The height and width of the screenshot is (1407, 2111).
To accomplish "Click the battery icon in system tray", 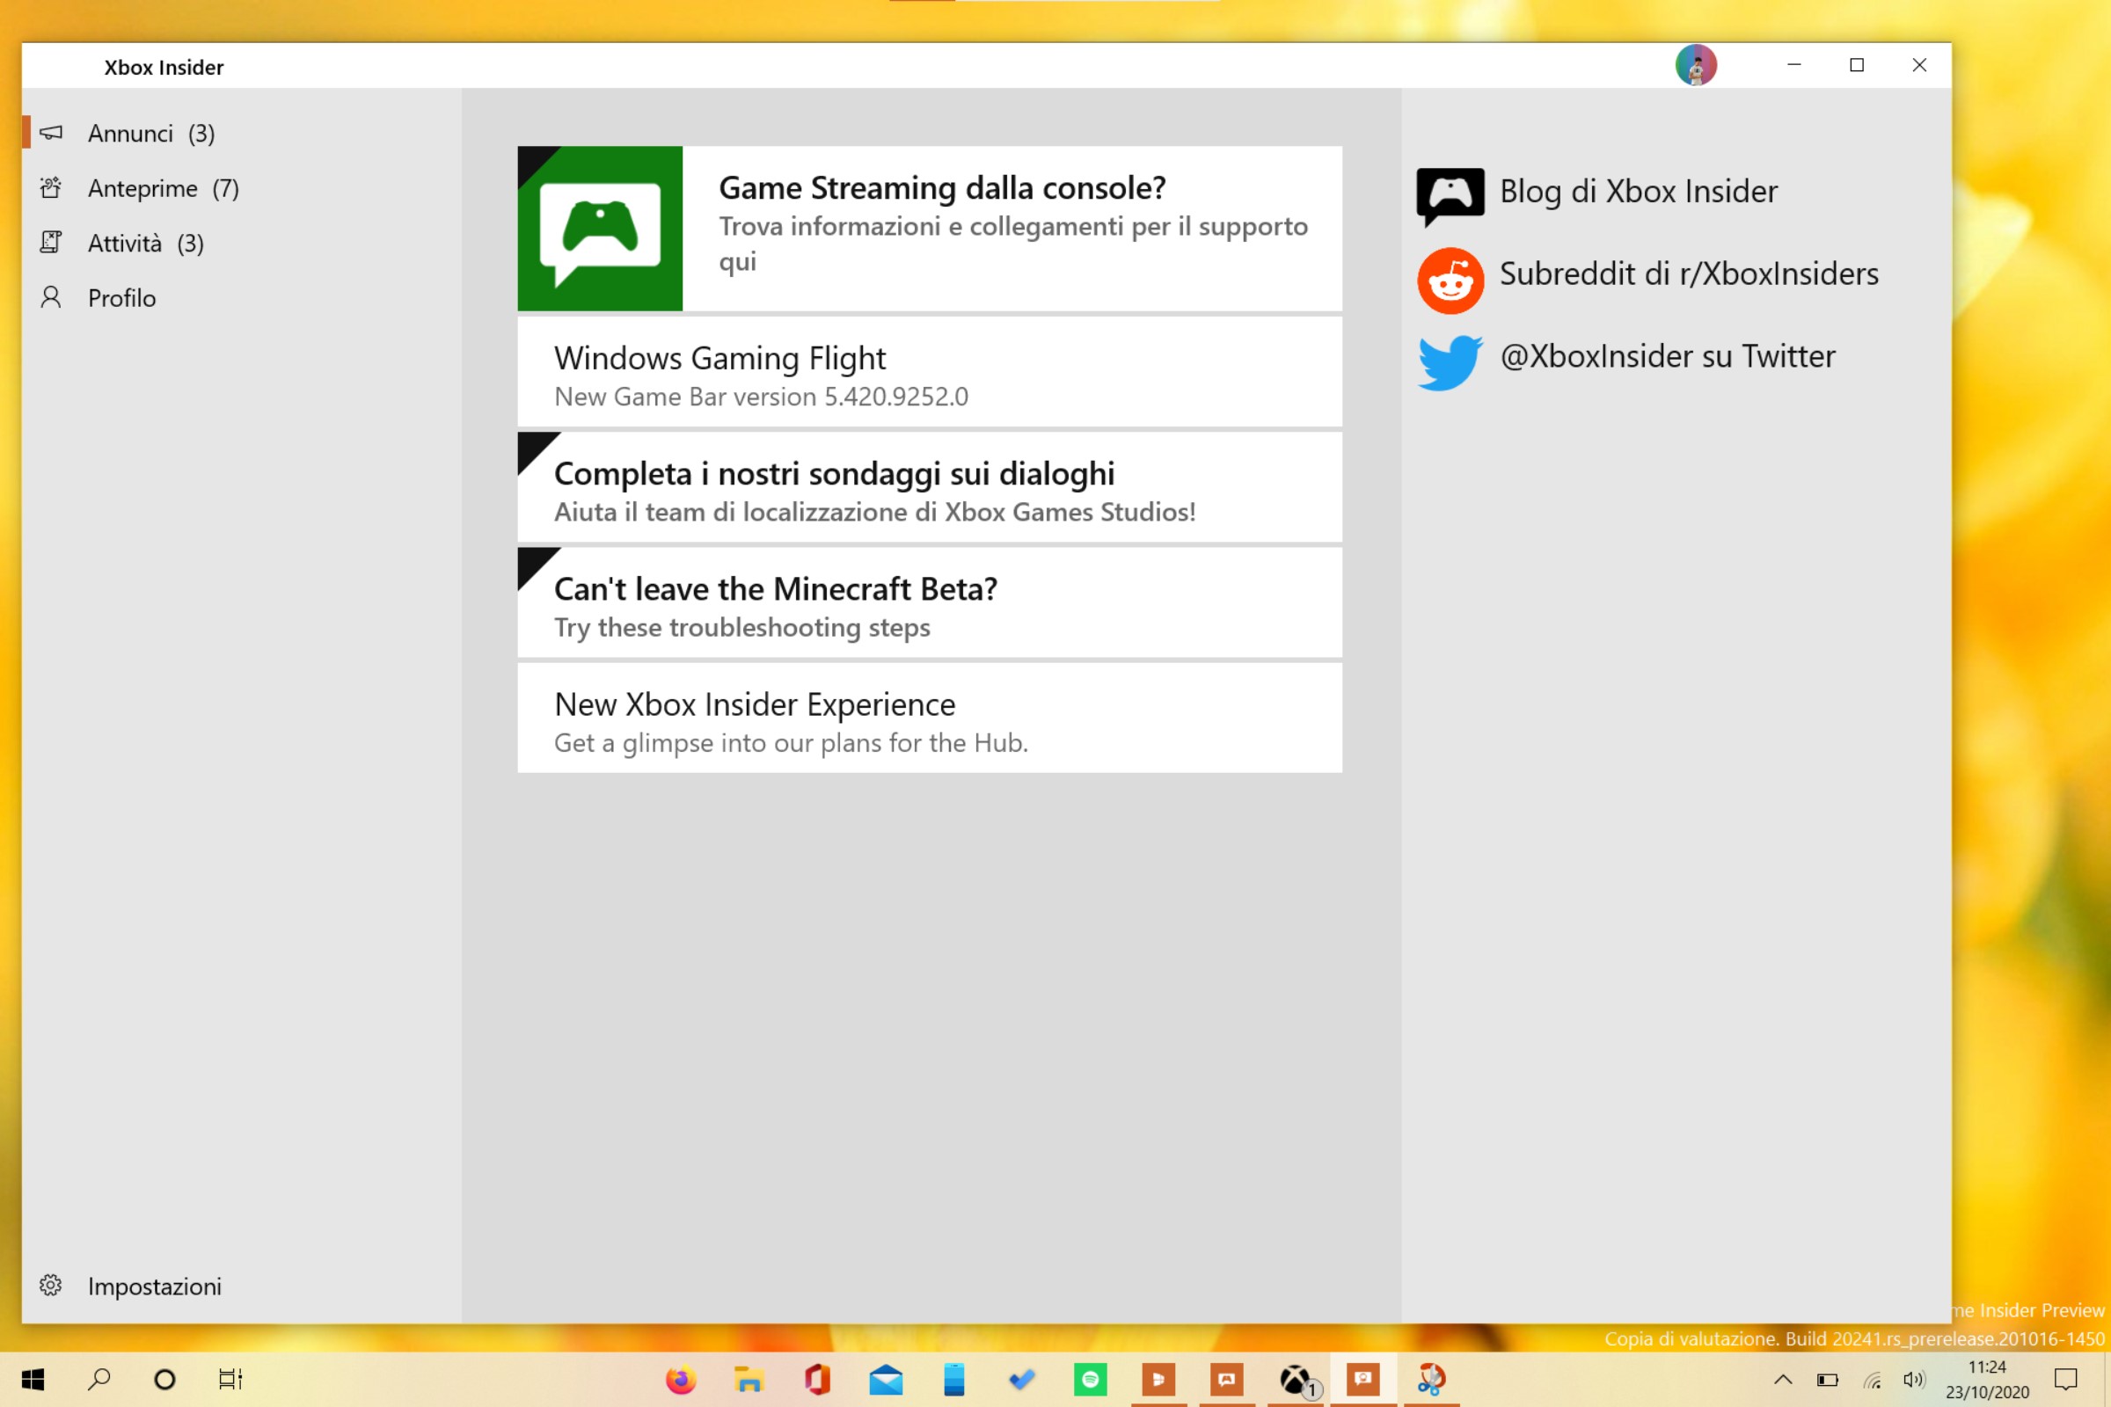I will click(1828, 1379).
